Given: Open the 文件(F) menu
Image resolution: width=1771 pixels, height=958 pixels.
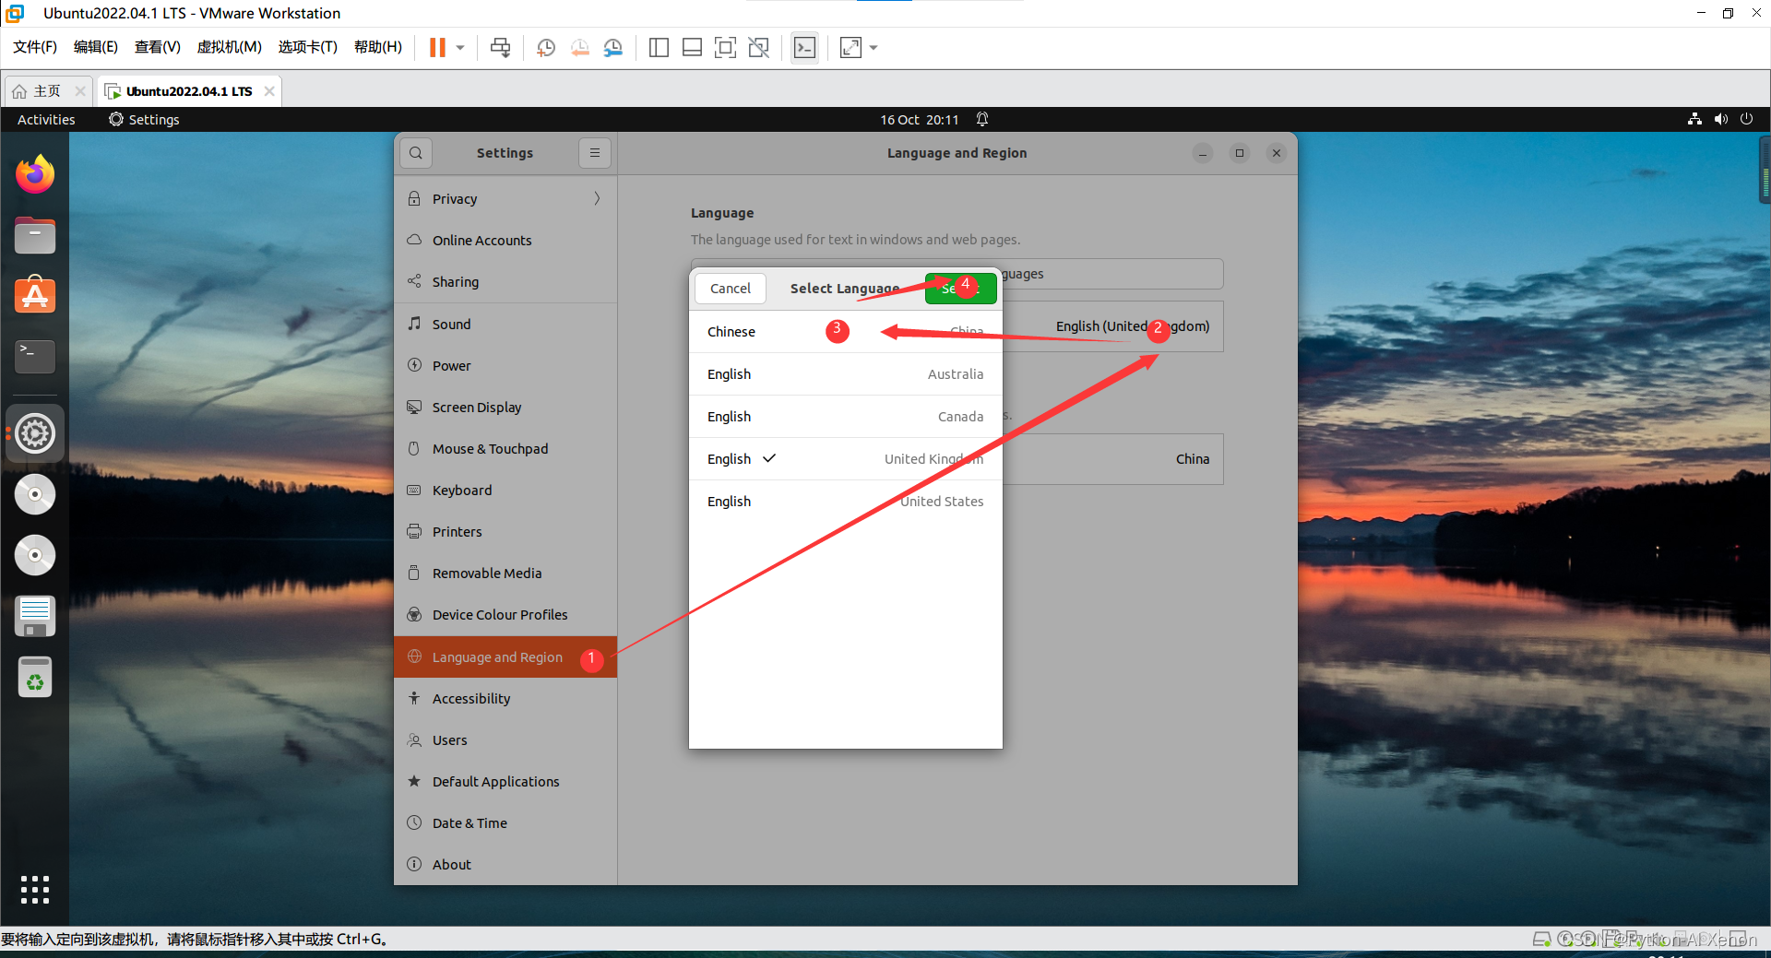Looking at the screenshot, I should (35, 47).
